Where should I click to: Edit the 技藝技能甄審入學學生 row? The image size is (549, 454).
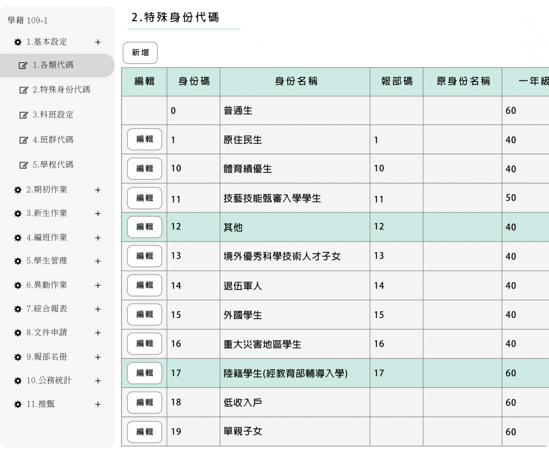[144, 198]
